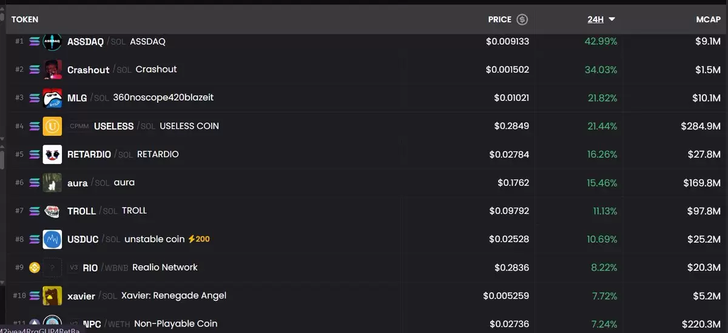Toggle the dollar currency icon next to PRICE

[x=522, y=19]
